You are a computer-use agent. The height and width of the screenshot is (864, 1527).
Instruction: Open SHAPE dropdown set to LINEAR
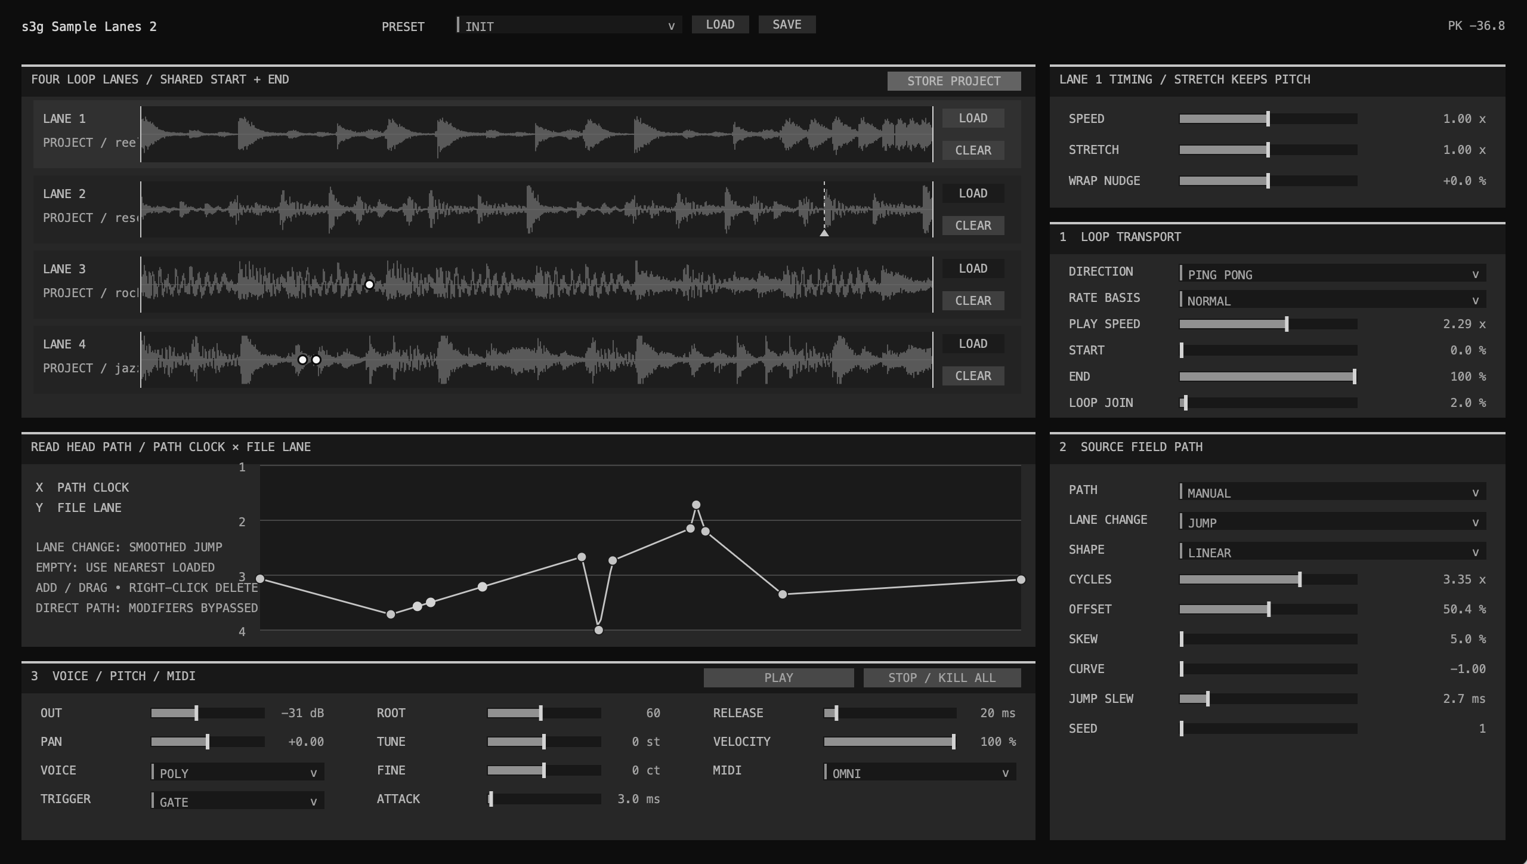pyautogui.click(x=1333, y=551)
